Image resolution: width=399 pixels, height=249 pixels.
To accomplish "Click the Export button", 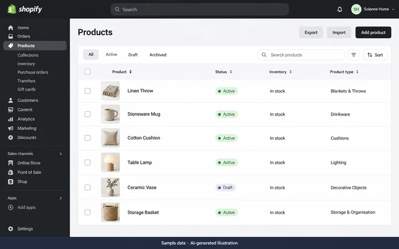I will pos(311,33).
